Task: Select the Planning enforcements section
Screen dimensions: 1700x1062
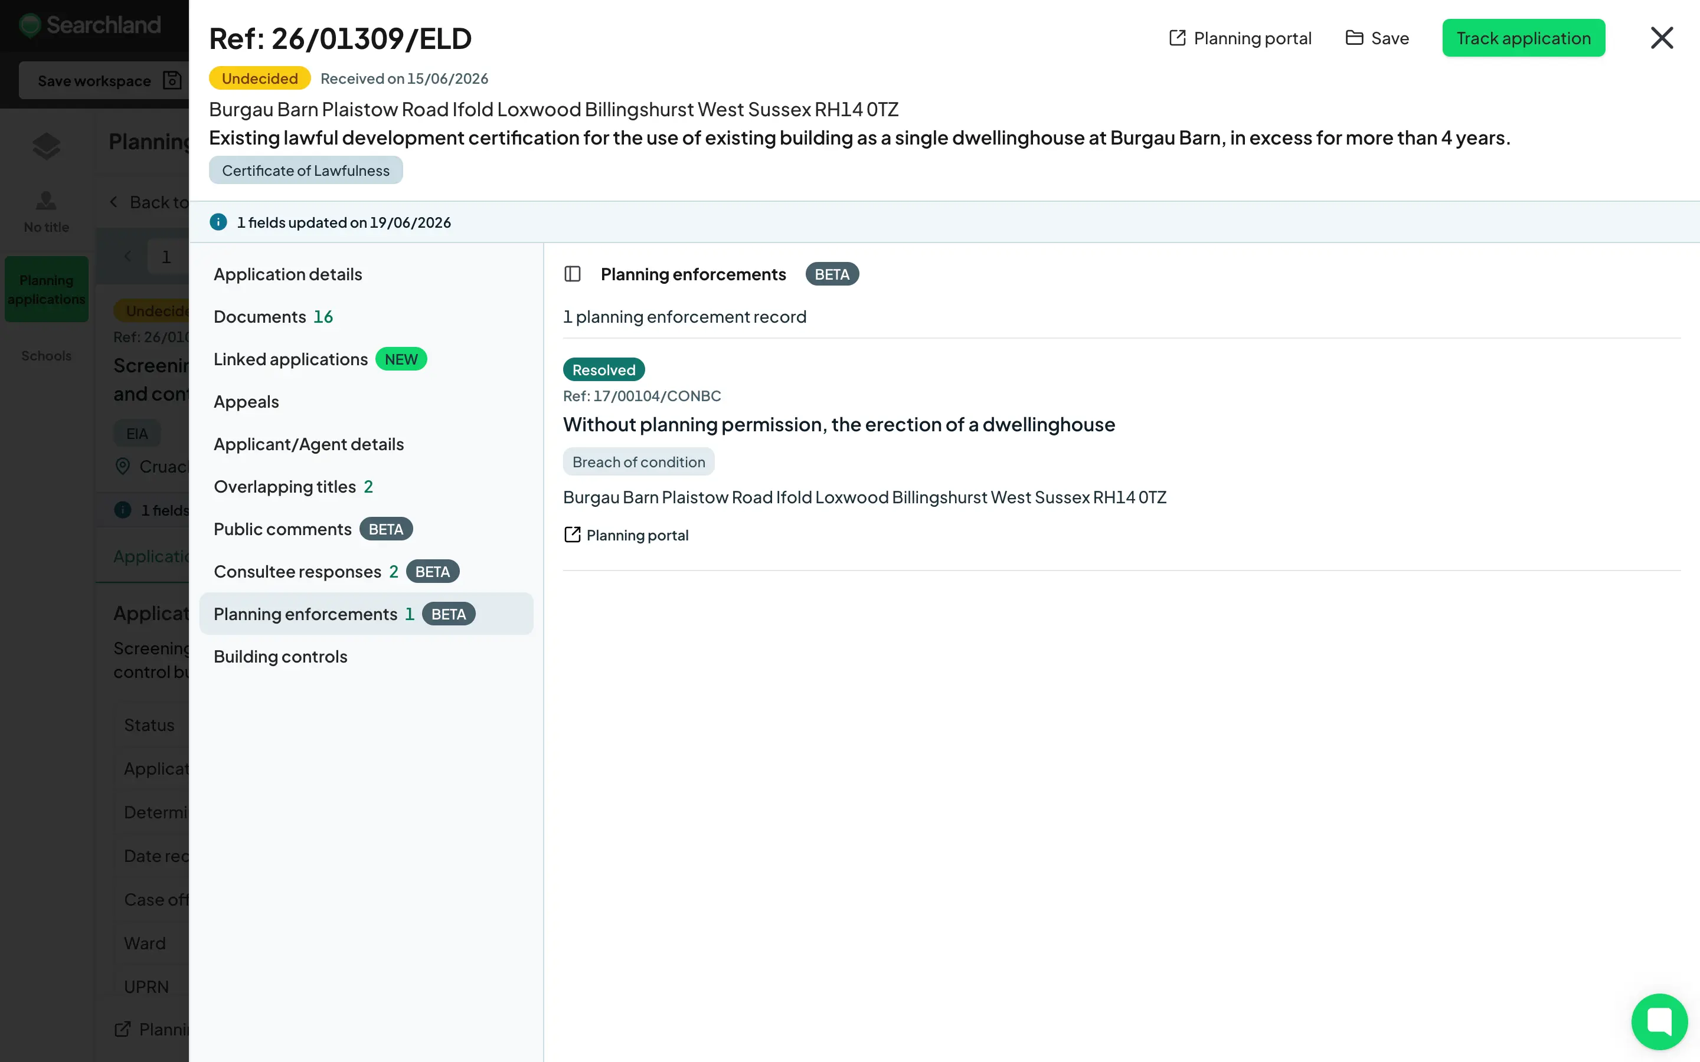Action: (366, 614)
